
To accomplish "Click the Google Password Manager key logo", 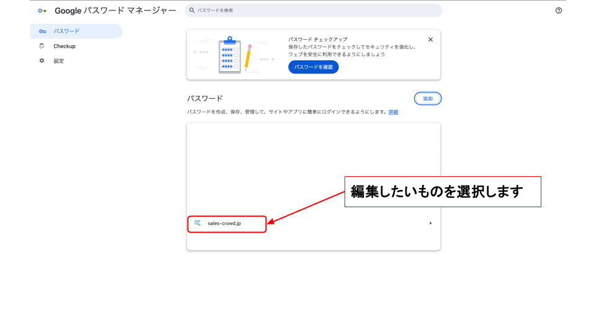I will click(42, 11).
